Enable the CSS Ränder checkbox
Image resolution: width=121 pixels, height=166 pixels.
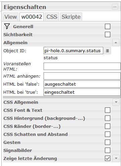coord(108,126)
